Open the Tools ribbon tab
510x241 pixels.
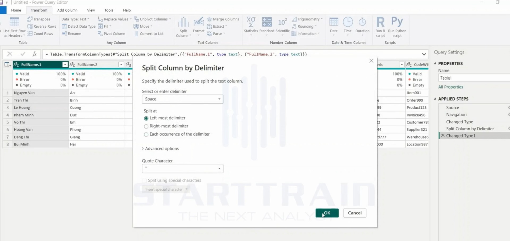[x=109, y=10]
